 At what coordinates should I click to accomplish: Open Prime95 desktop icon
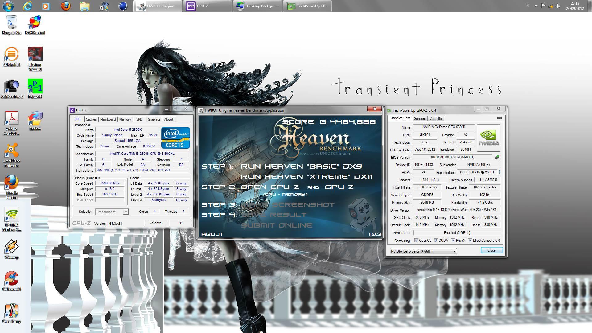[35, 89]
